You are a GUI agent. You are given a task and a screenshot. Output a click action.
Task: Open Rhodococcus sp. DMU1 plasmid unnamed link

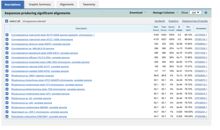click(32, 76)
